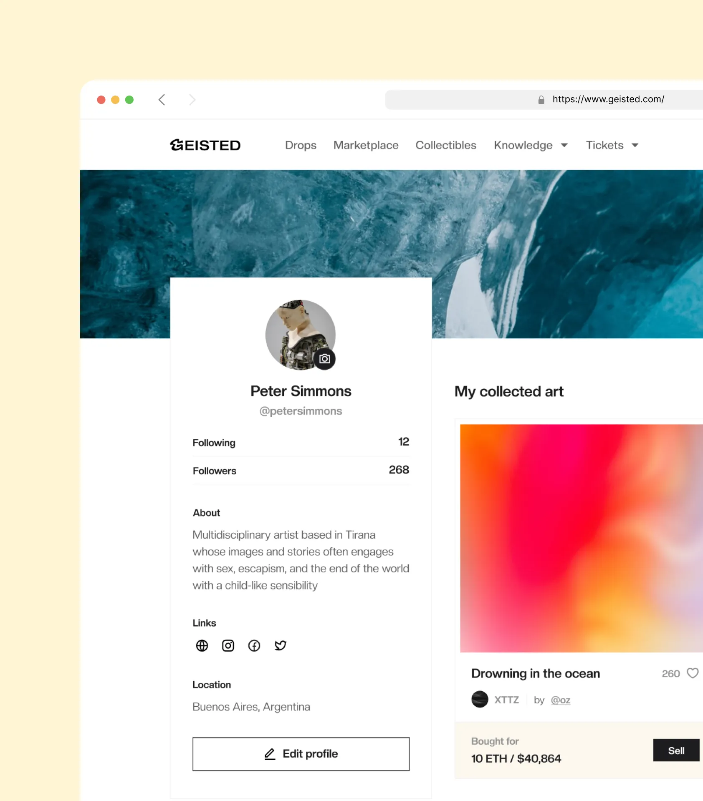Open the website globe link icon
This screenshot has width=703, height=801.
202,645
